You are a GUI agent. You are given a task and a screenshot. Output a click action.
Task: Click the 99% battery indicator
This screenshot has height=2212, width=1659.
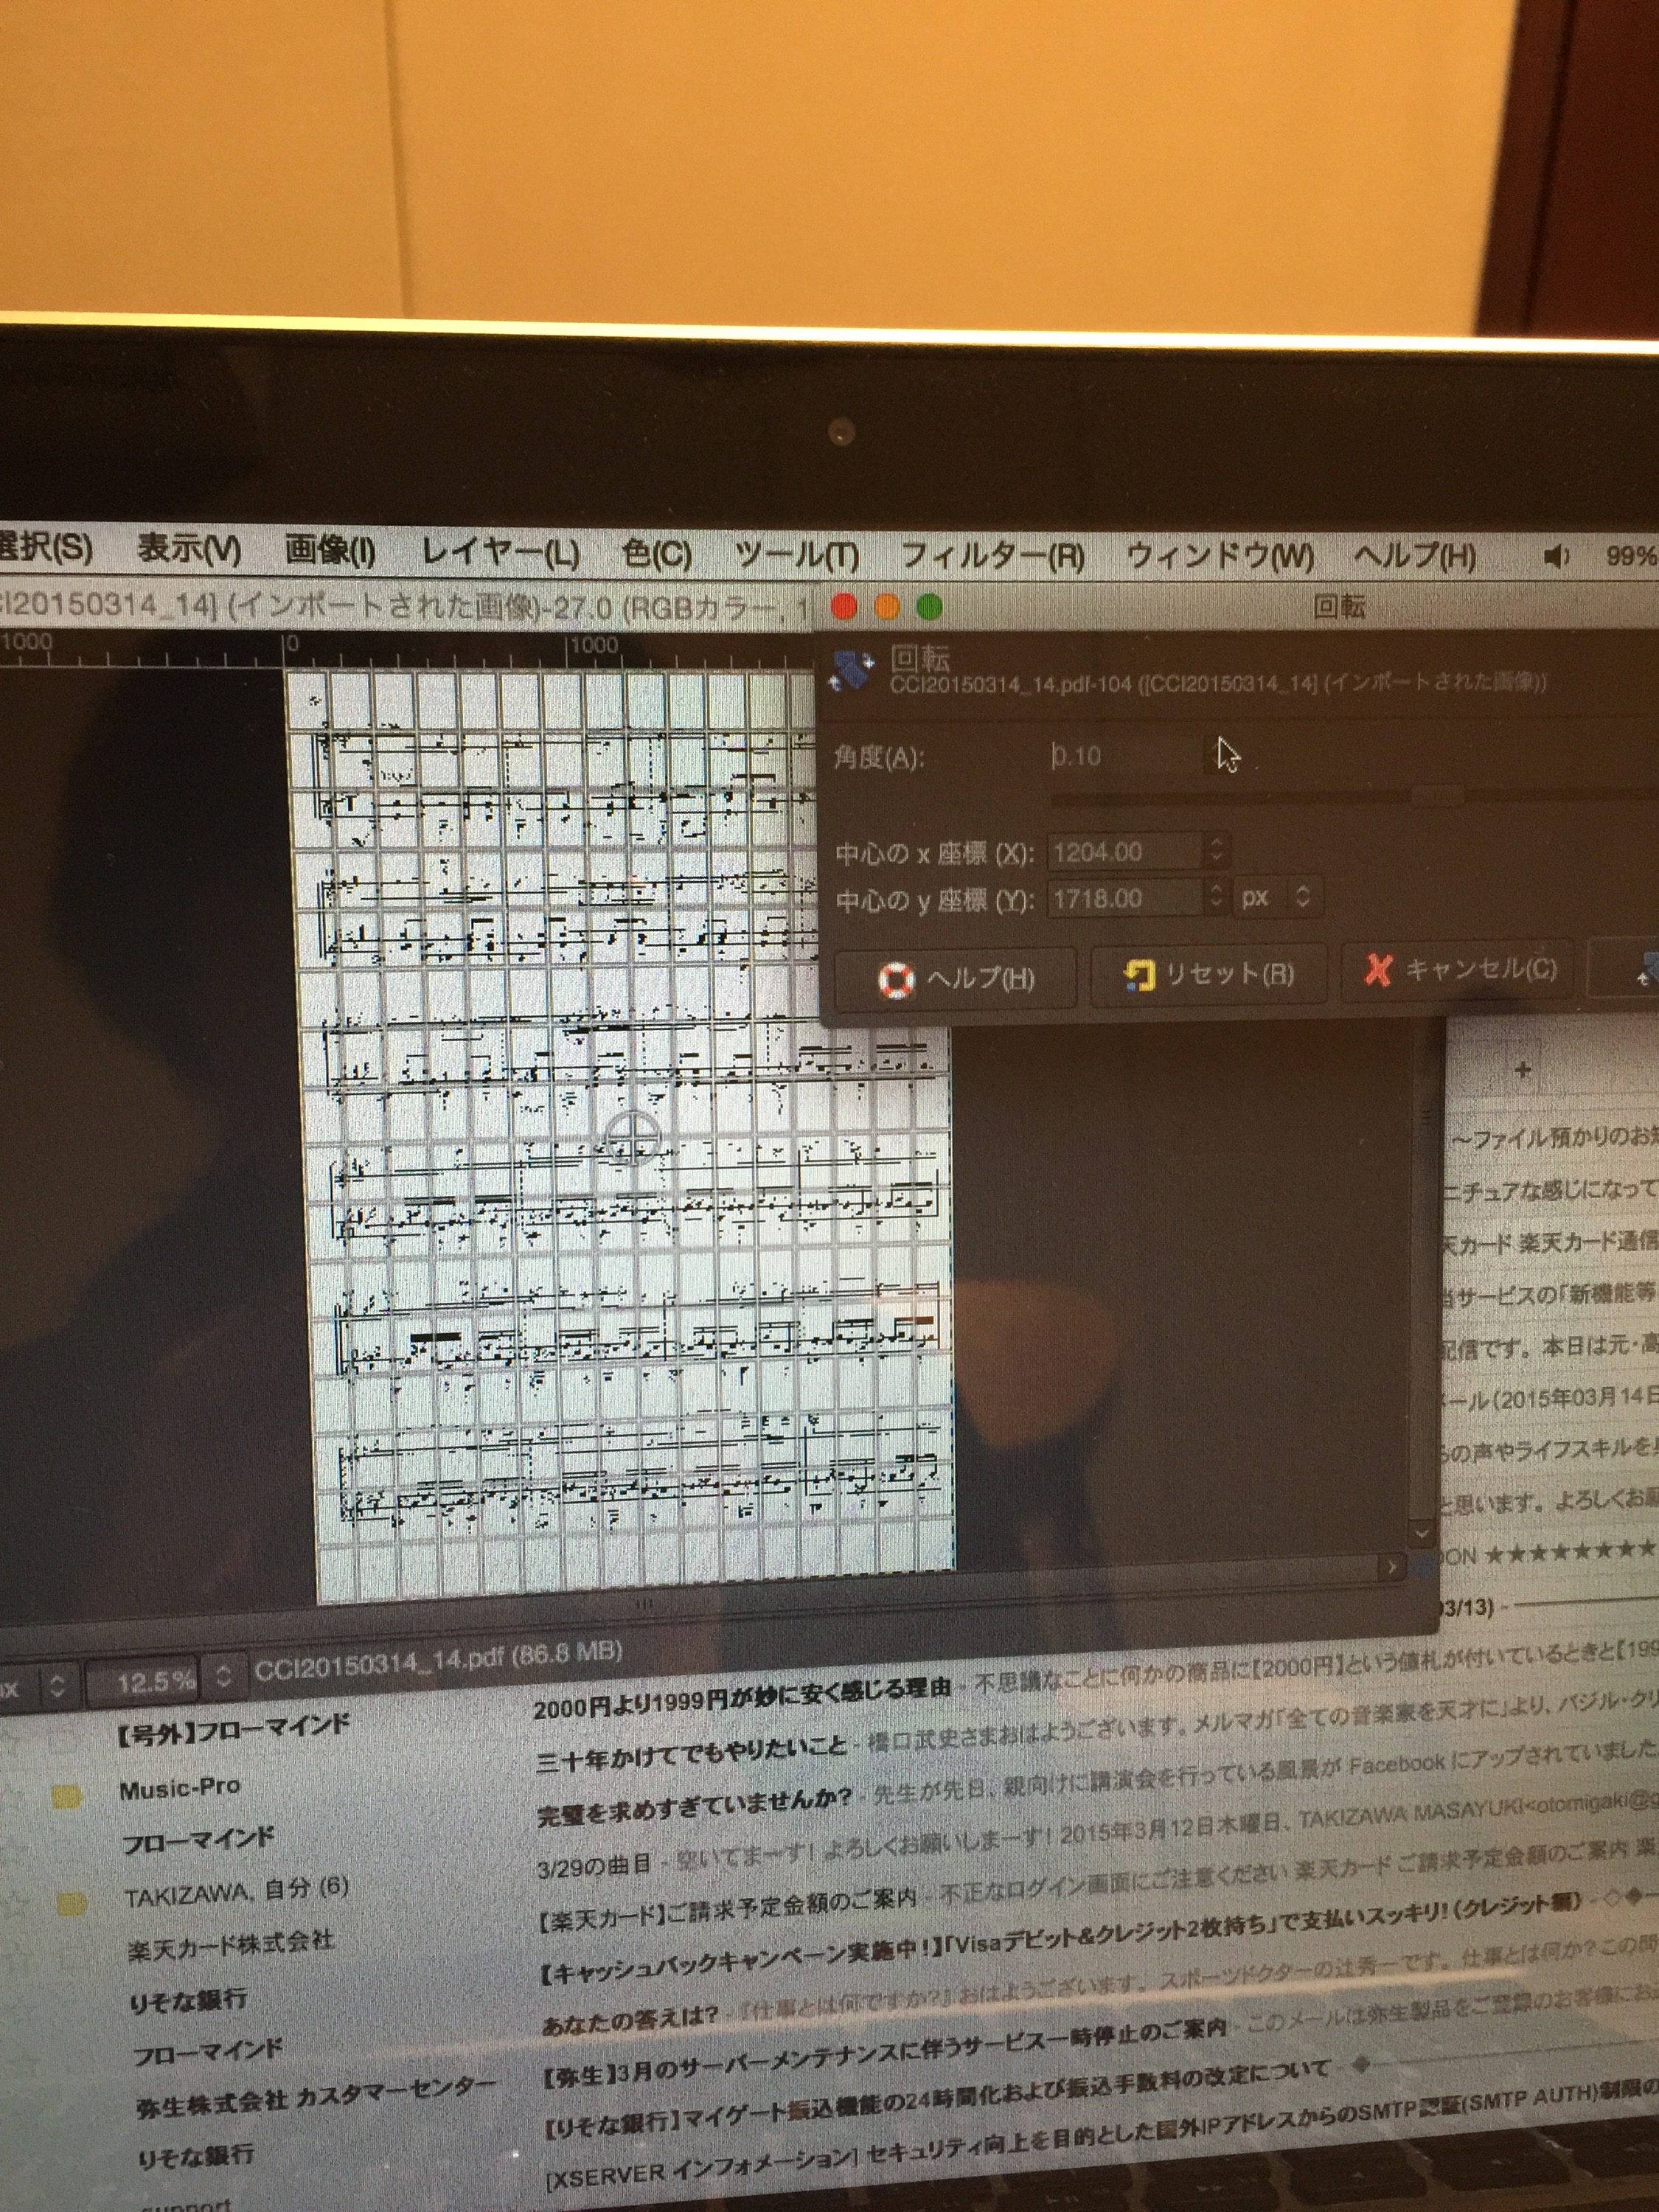coord(1630,556)
